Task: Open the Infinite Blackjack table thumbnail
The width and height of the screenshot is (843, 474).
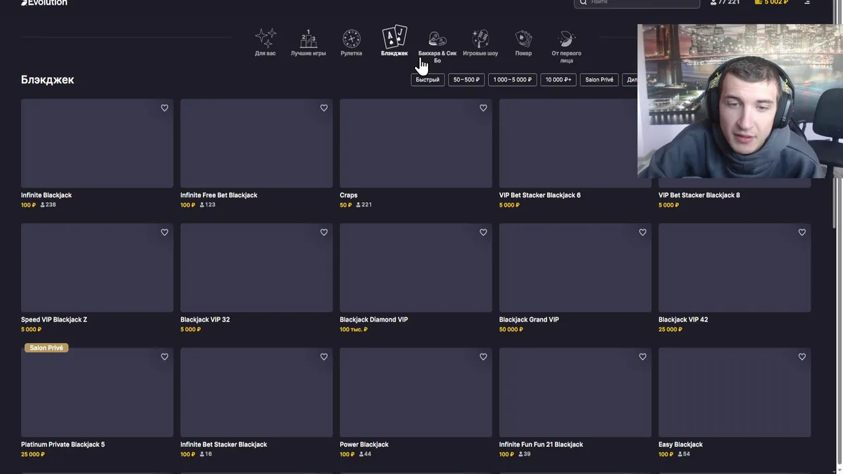Action: click(97, 144)
